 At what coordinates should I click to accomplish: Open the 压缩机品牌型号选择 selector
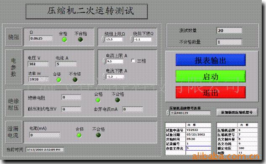[189, 113]
